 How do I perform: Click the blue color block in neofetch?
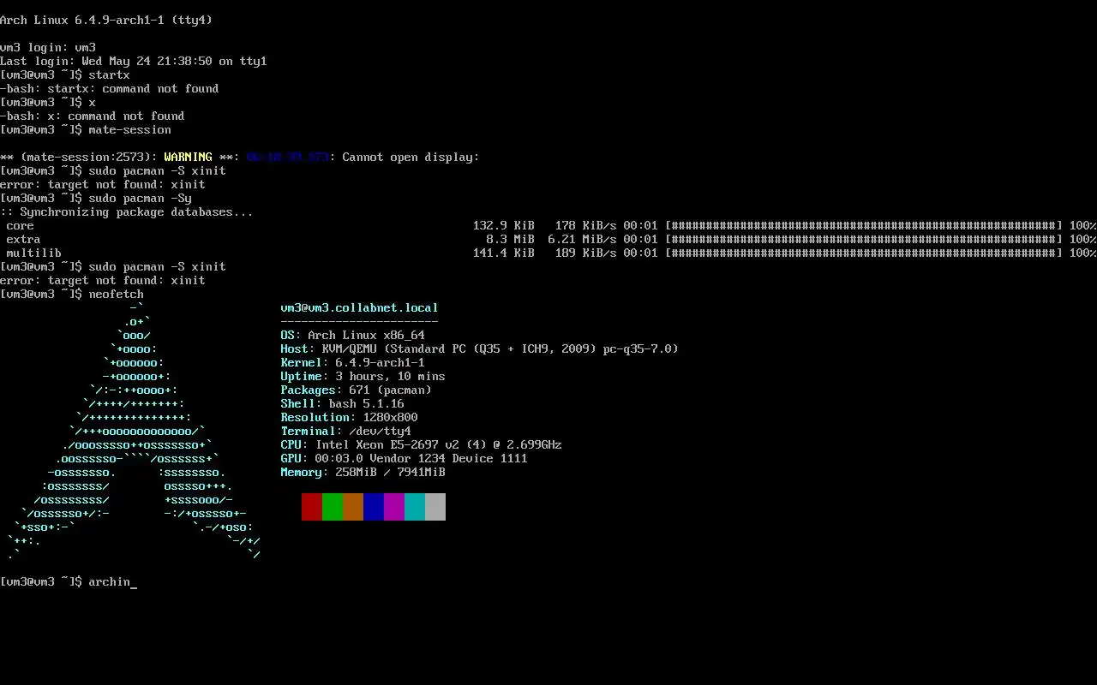coord(374,506)
